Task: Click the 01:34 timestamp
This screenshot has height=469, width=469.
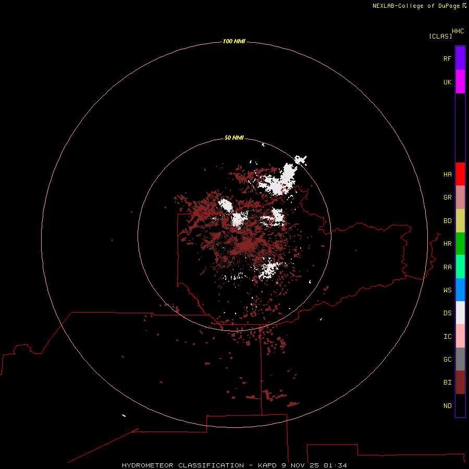Action: click(x=335, y=465)
